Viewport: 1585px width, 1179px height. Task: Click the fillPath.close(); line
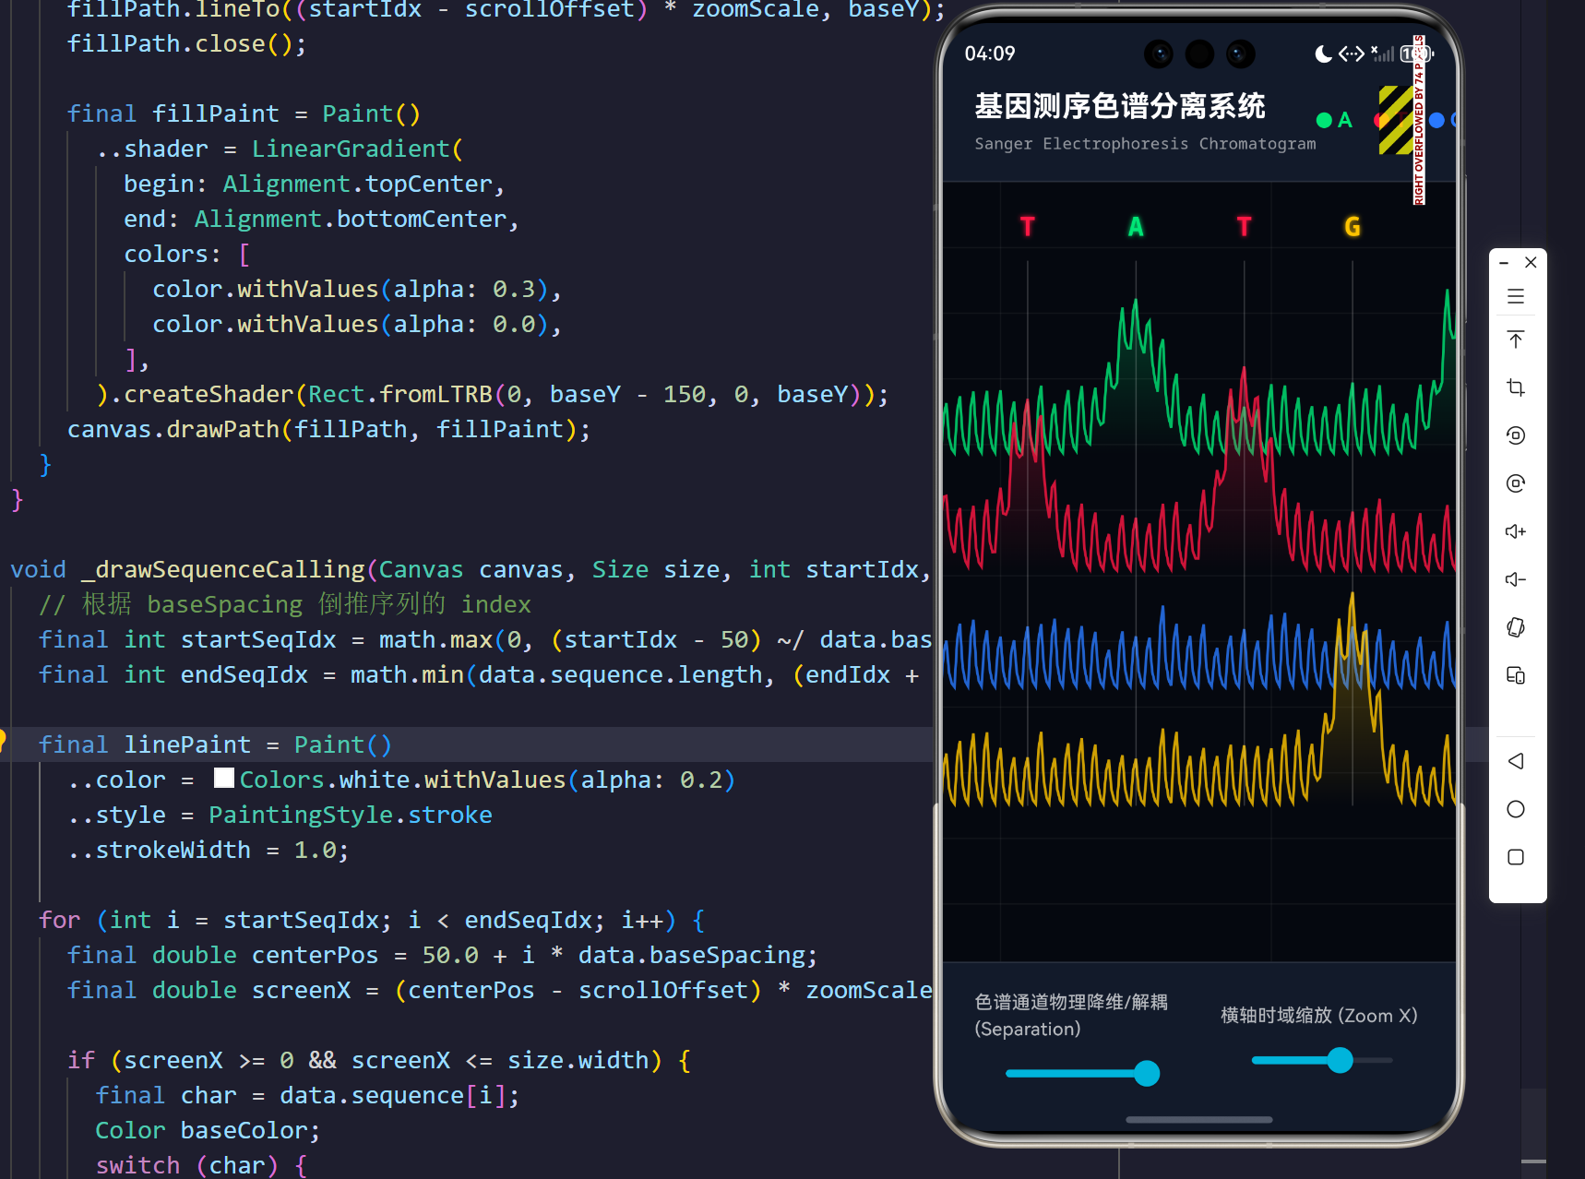pos(186,43)
